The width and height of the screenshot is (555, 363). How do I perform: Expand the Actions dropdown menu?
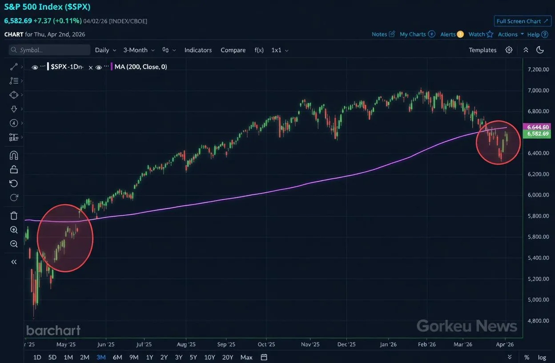point(511,34)
